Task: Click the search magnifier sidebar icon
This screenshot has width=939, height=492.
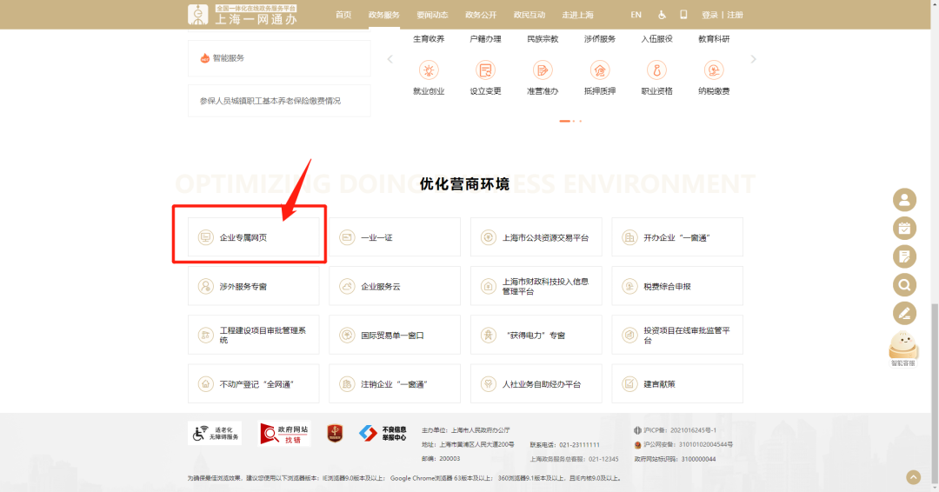Action: [x=904, y=284]
